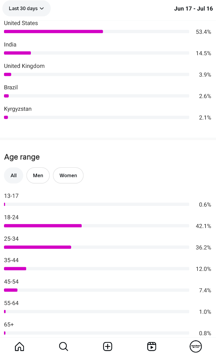The image size is (216, 354).
Task: Expand the Last 30 days dropdown
Action: (x=27, y=8)
